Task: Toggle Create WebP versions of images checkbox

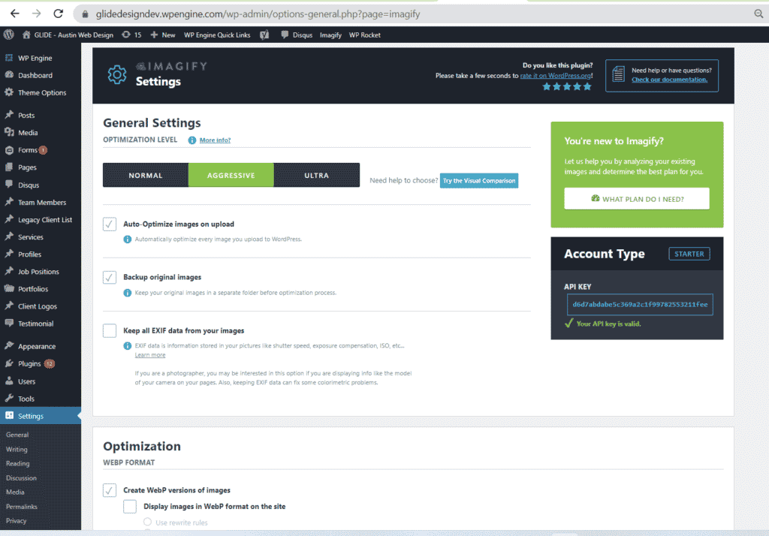Action: pos(110,490)
